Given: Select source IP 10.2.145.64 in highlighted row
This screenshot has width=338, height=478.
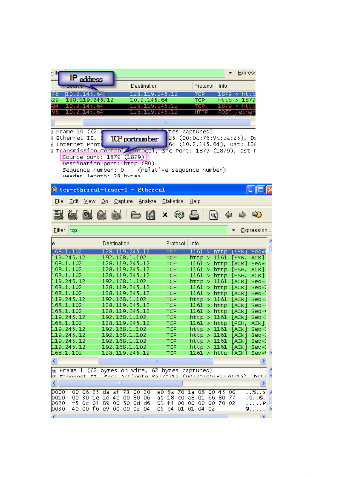Looking at the screenshot, I should click(84, 94).
